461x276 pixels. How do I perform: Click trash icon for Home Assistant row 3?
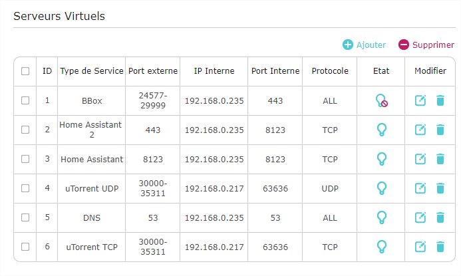[x=440, y=159]
